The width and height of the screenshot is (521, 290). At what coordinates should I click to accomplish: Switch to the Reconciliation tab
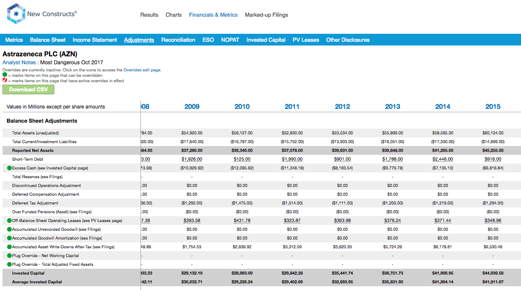coord(178,40)
